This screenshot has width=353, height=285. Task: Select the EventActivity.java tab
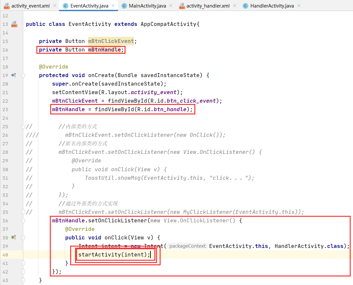point(89,6)
